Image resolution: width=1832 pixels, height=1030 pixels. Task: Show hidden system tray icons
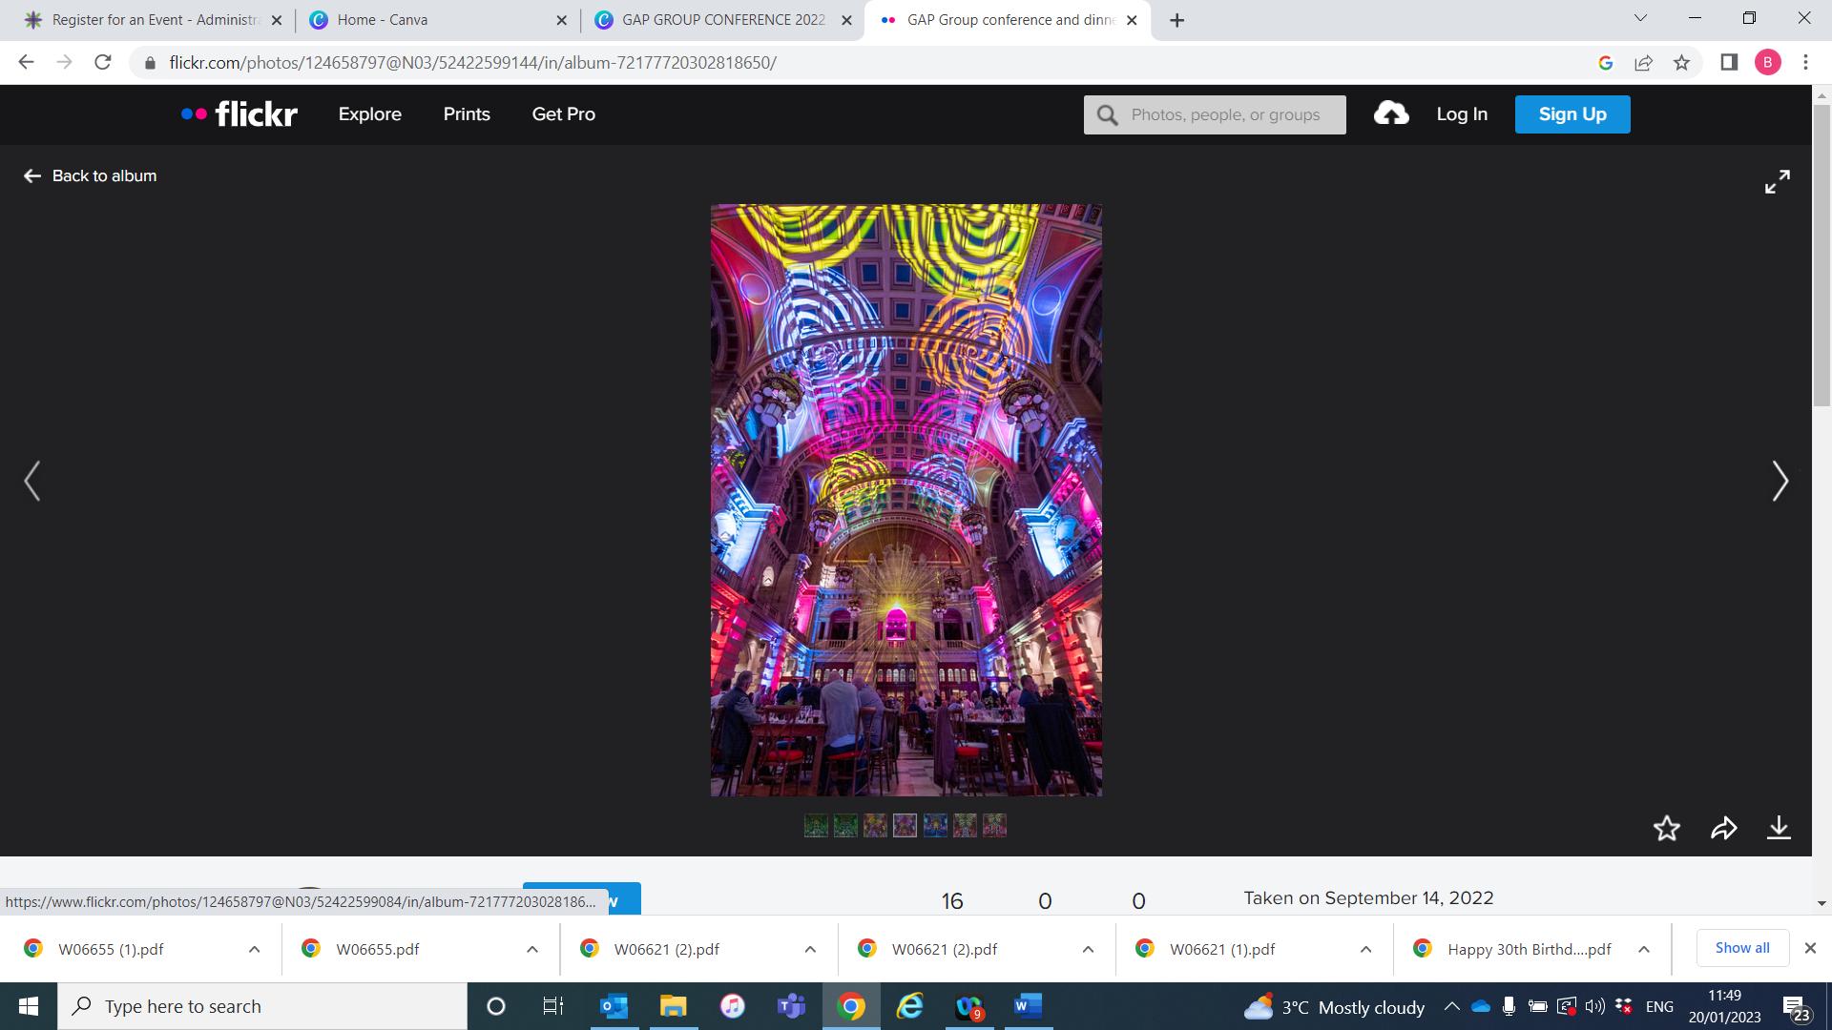pyautogui.click(x=1451, y=1006)
